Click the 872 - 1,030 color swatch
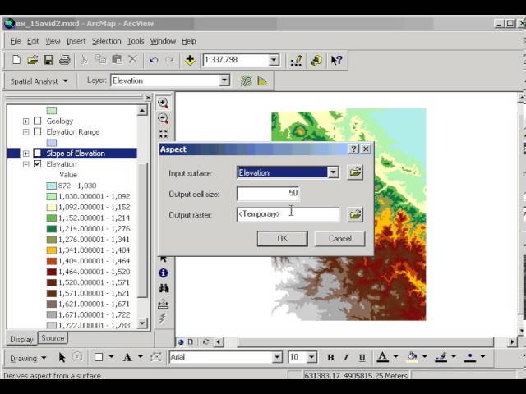526x394 pixels. pos(51,186)
